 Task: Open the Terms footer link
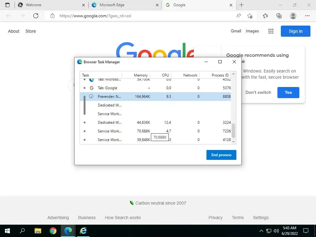pos(238,218)
